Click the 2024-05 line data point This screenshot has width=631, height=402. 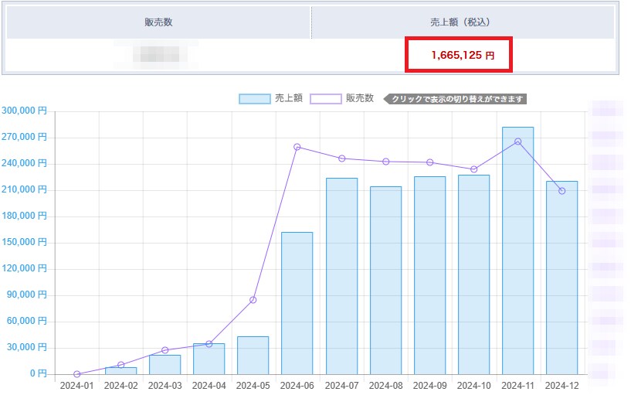pos(253,300)
